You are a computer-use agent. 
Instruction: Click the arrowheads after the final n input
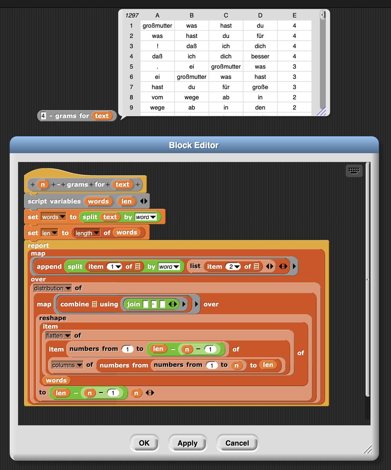150,392
